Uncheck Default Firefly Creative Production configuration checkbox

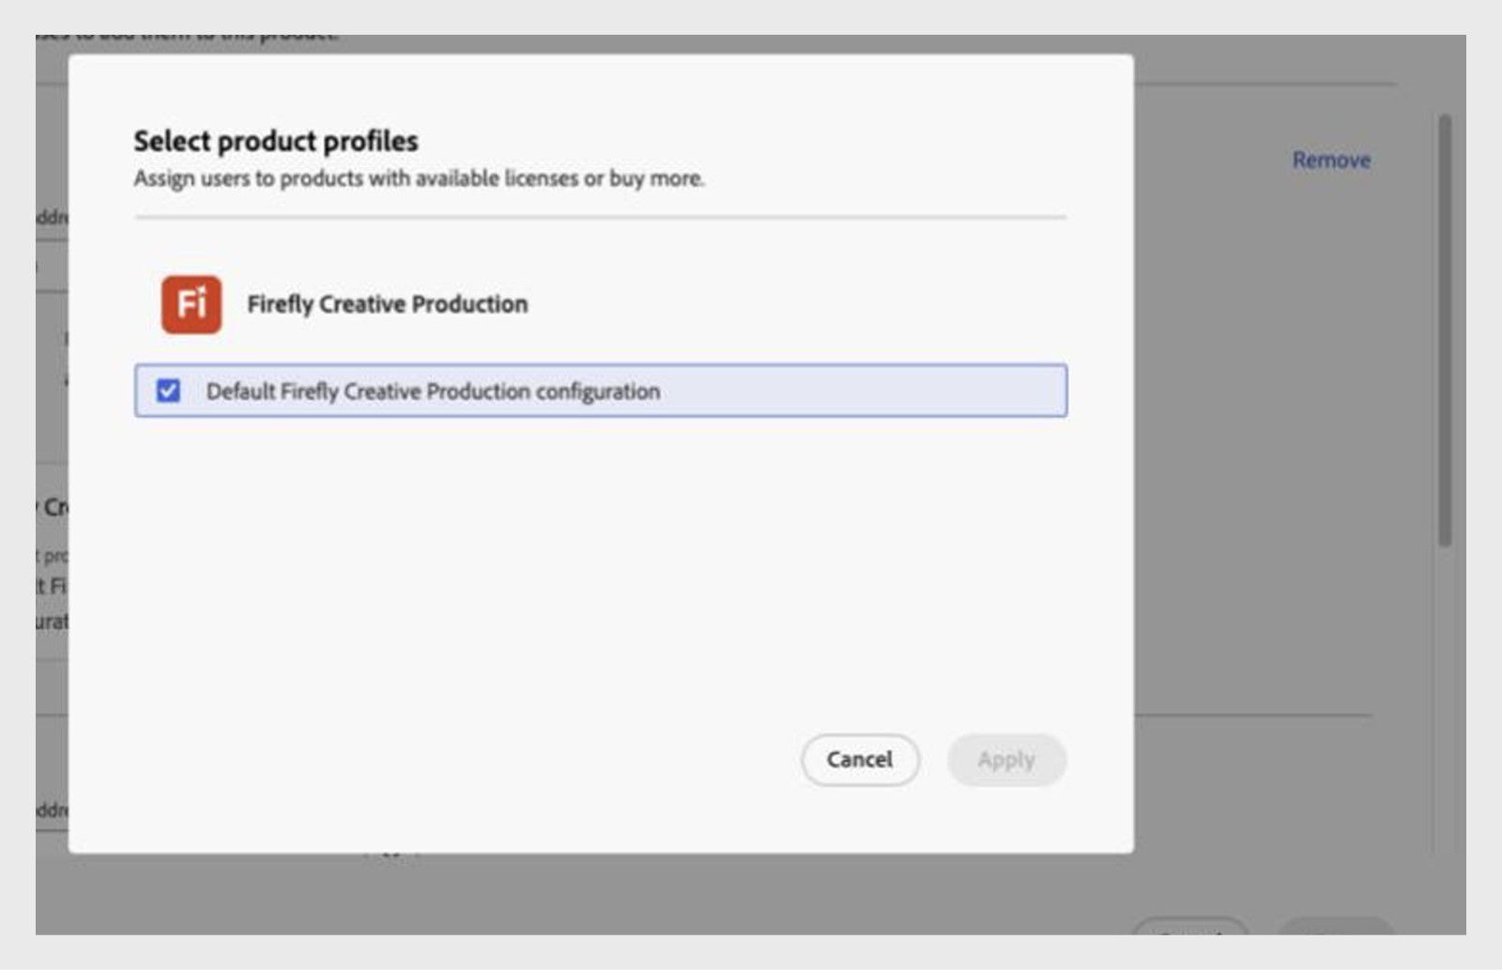(168, 391)
